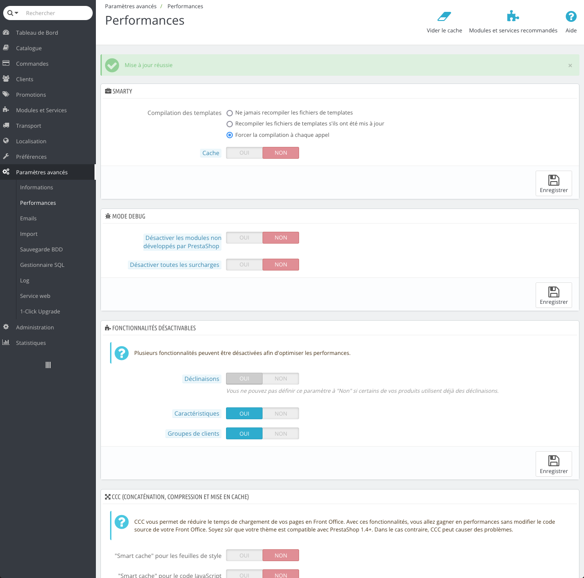Click Paramètres avancés breadcrumb link
Image resolution: width=584 pixels, height=578 pixels.
coord(131,6)
